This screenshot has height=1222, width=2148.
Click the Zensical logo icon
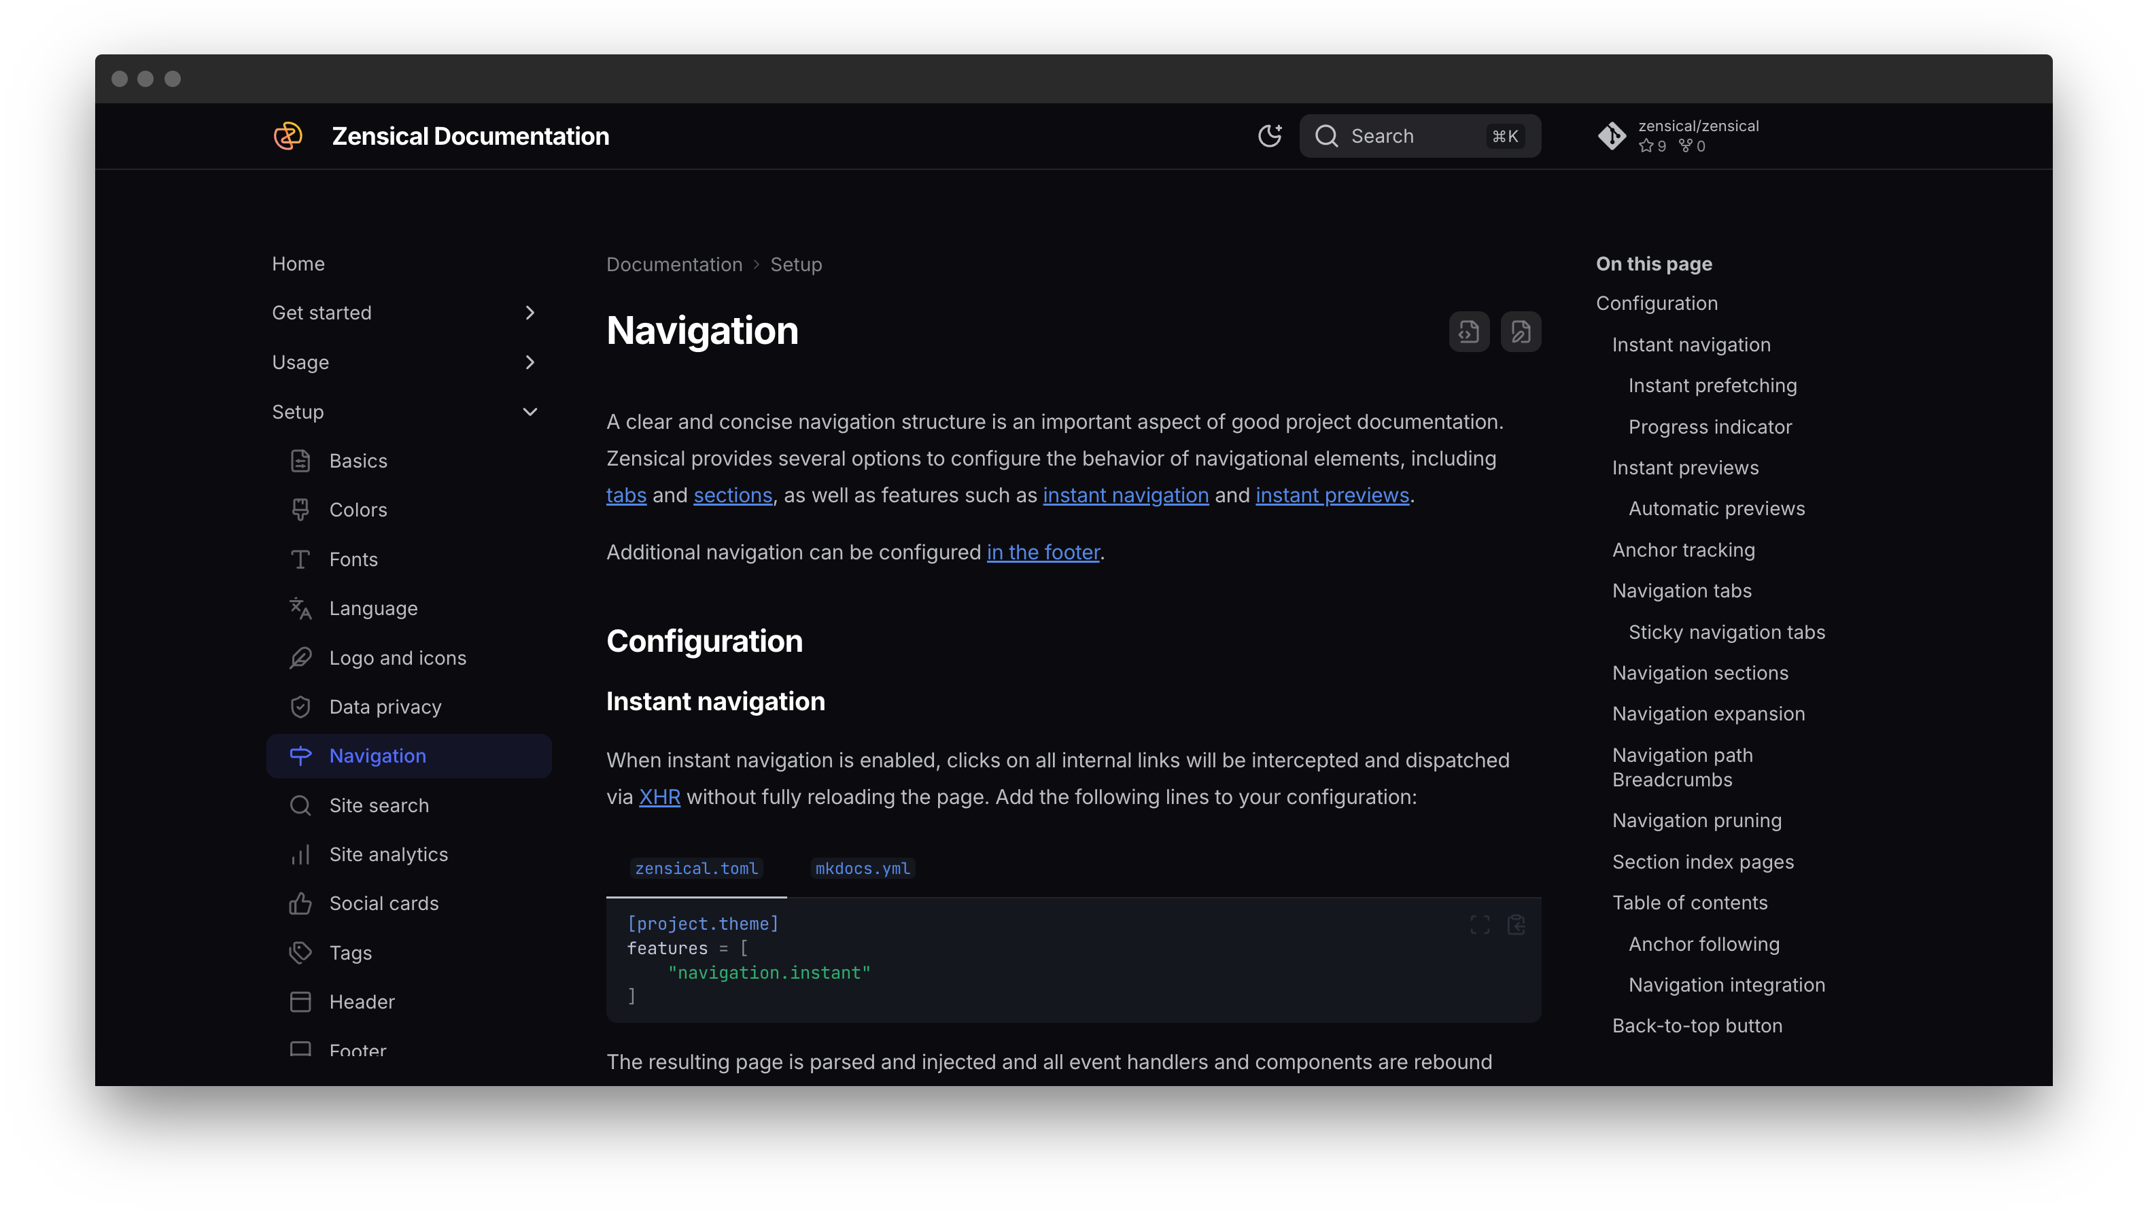288,136
